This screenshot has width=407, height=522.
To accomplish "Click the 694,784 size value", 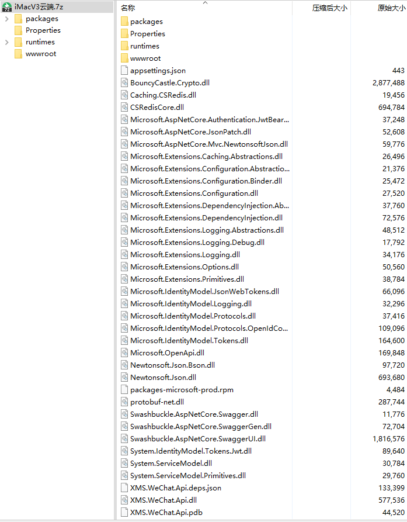I will point(391,108).
